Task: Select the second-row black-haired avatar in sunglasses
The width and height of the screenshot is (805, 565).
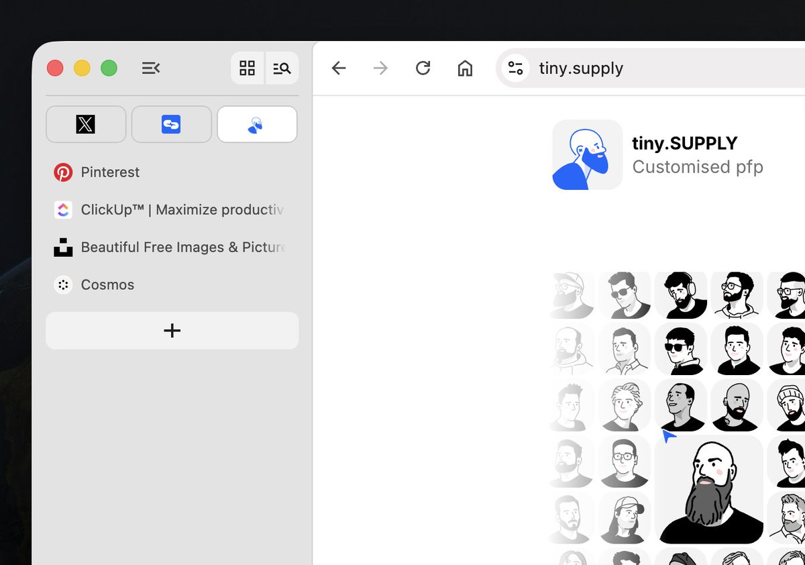Action: coord(681,349)
